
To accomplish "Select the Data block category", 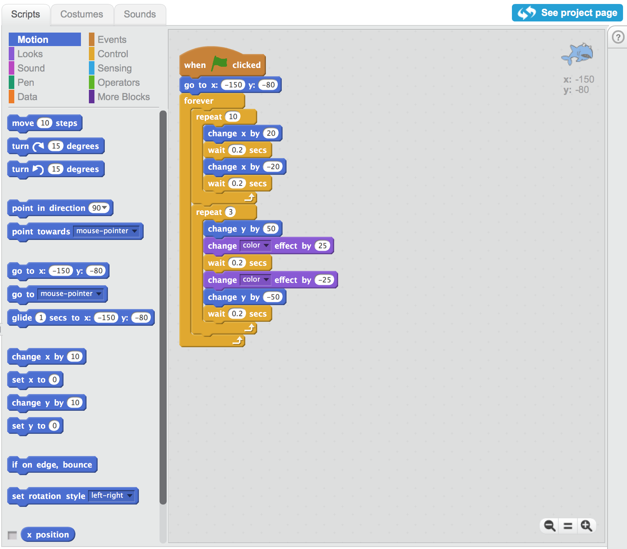I will pyautogui.click(x=27, y=97).
